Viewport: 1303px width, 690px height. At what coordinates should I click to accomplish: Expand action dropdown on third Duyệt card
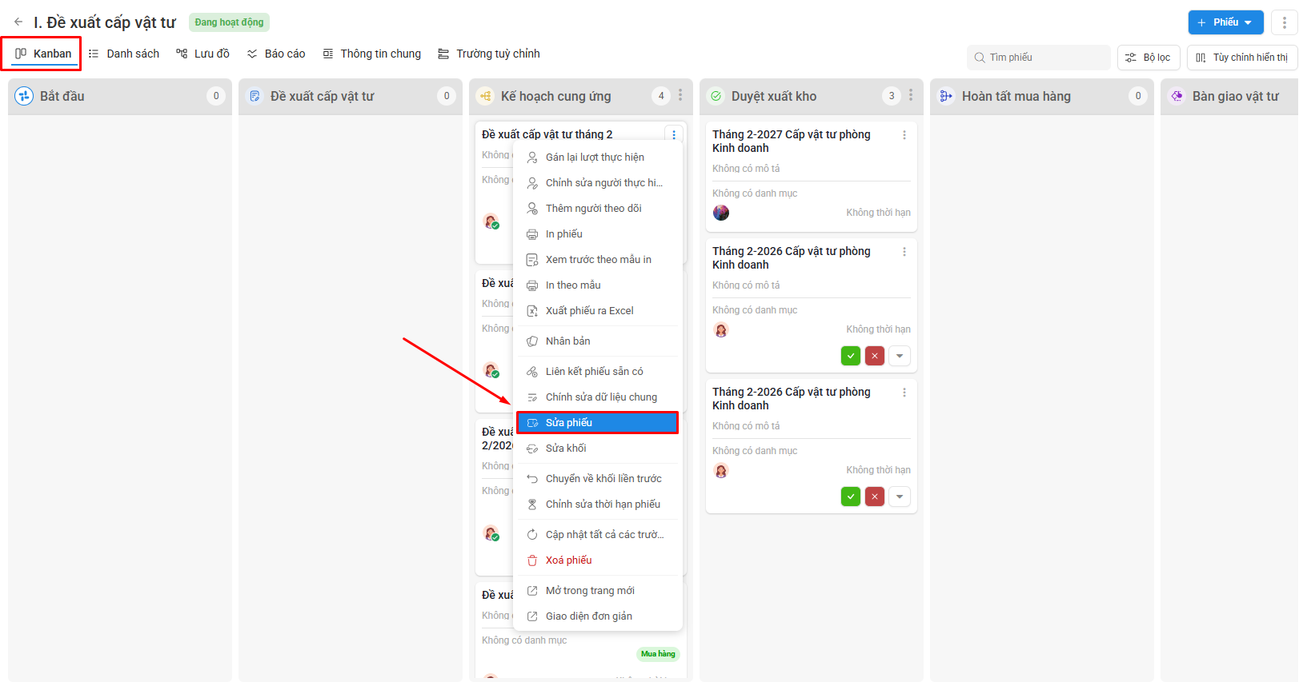point(900,497)
